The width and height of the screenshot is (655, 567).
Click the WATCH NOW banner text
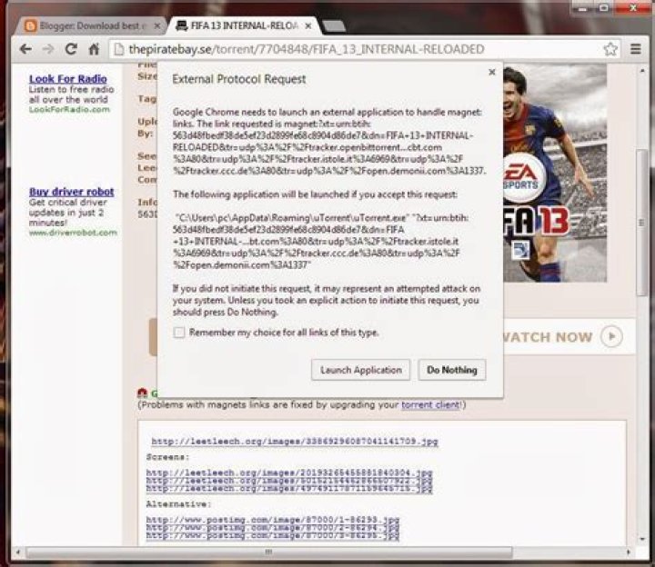pos(548,337)
